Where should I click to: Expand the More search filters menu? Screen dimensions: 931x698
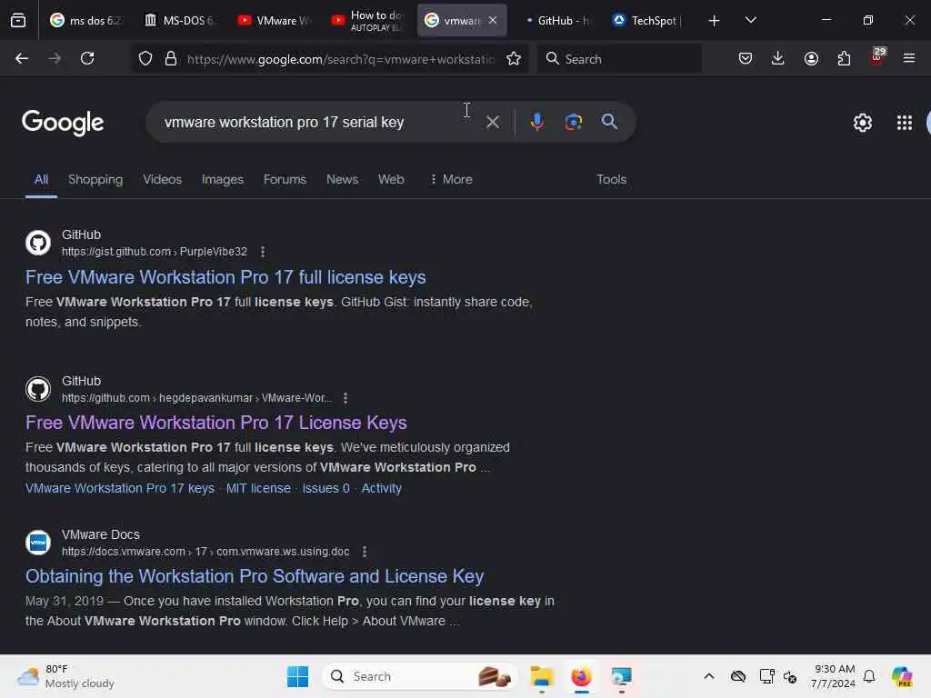[x=451, y=179]
